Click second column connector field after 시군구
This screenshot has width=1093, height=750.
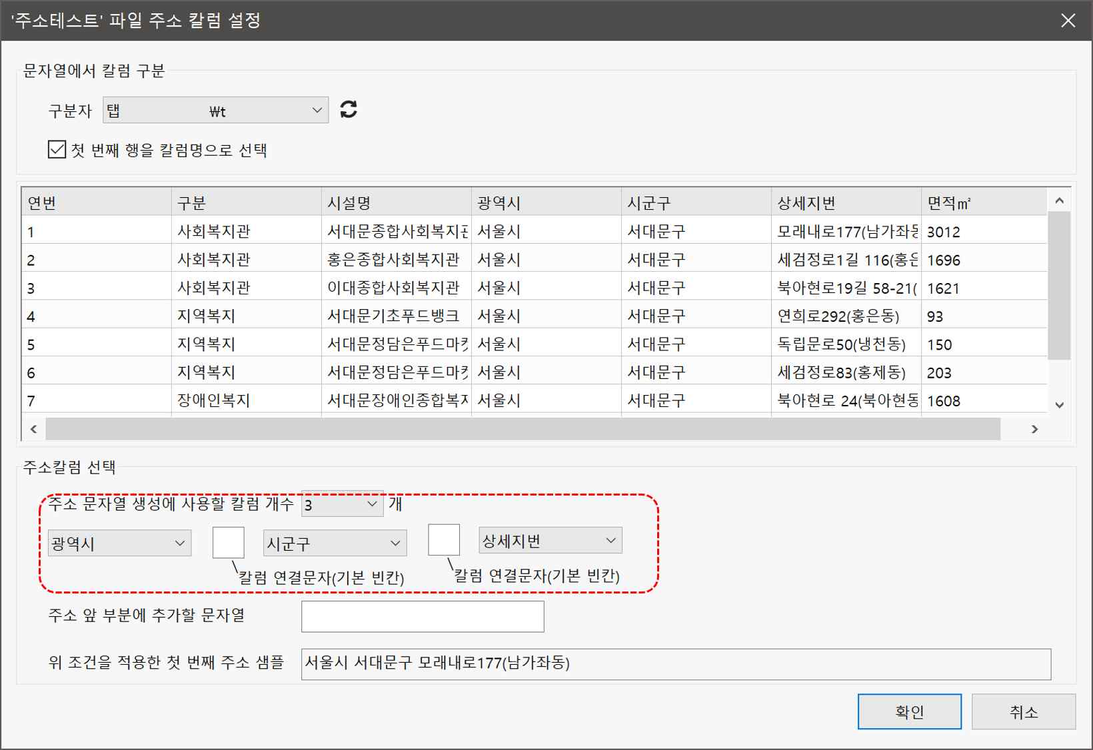[444, 540]
